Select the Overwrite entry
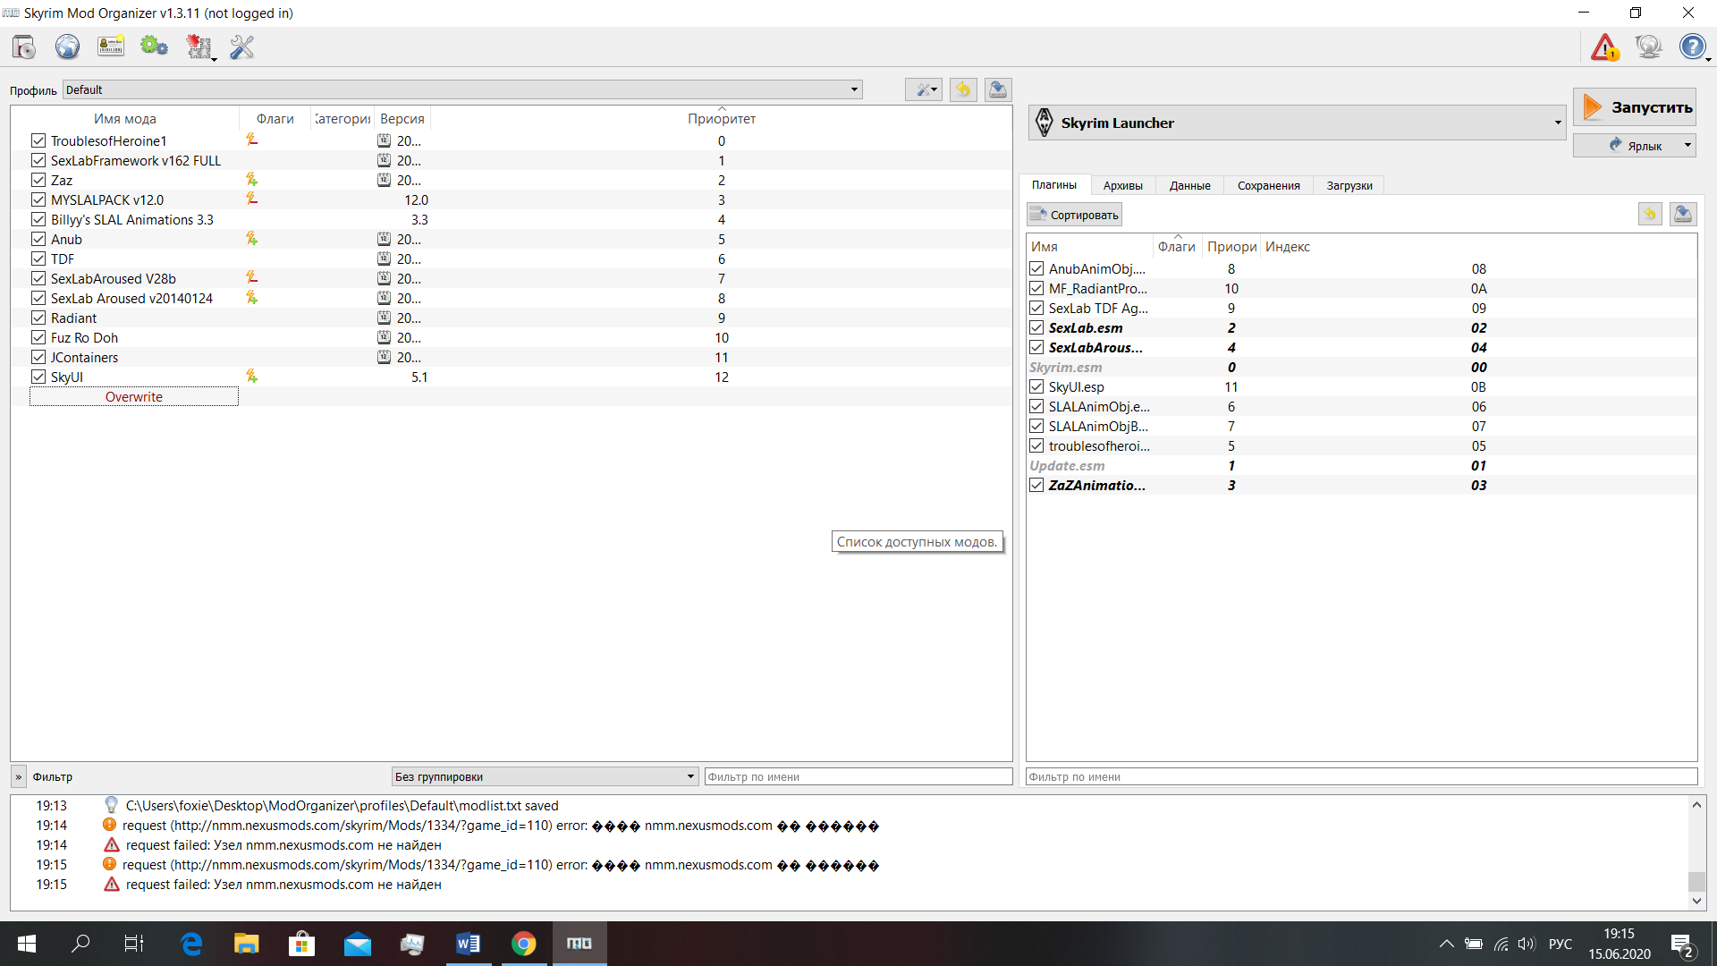Screen dimensions: 1717x966 tap(134, 396)
